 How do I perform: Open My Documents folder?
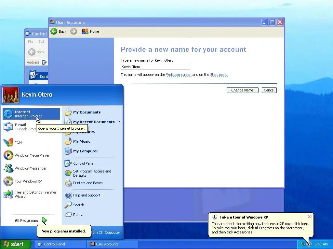point(93,112)
